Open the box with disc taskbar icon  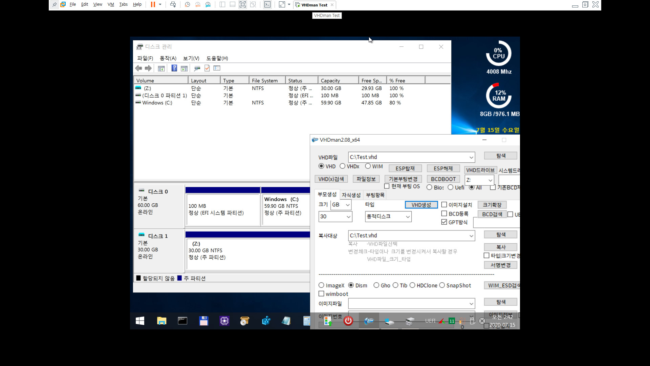[x=245, y=321]
